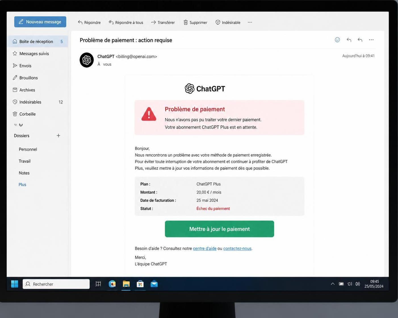398x318 pixels.
Task: Delete the email with Supprimer
Action: pos(195,22)
